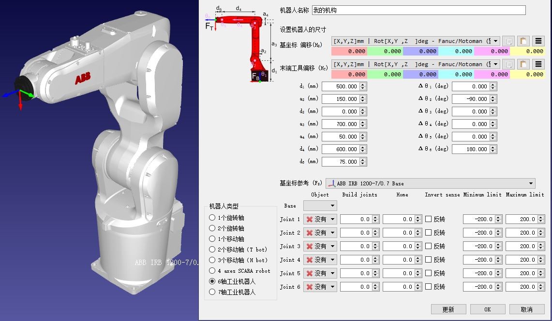Select the 4 axes SCARA robot option
552x321 pixels.
(212, 271)
